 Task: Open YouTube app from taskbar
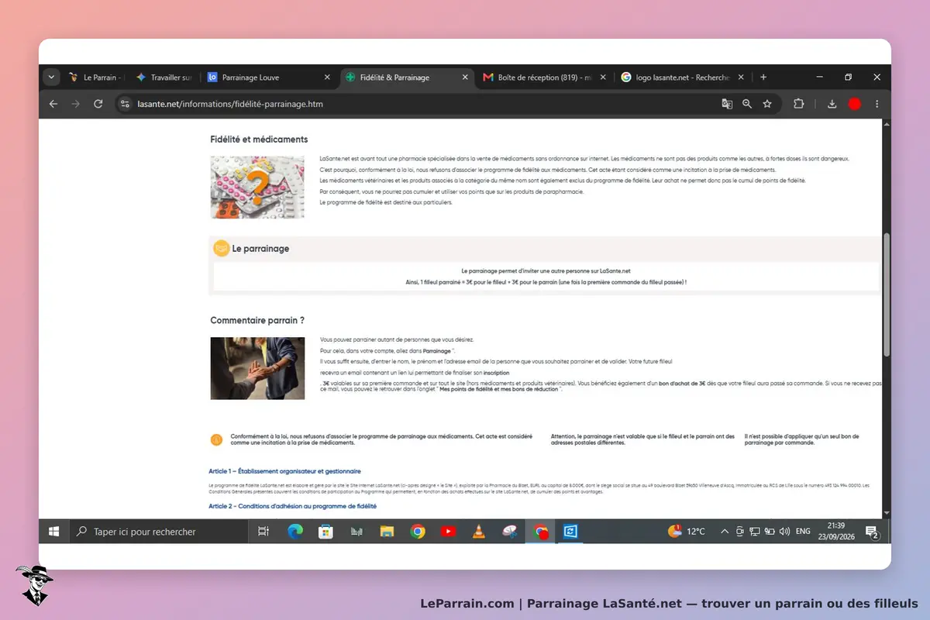pyautogui.click(x=448, y=532)
